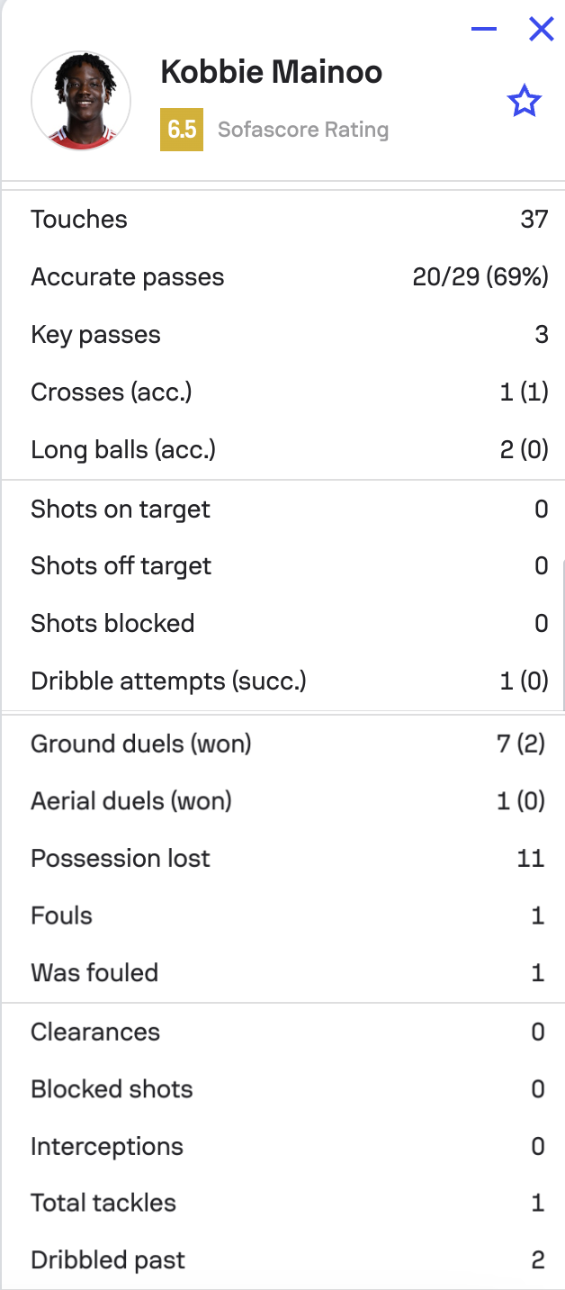
Task: Click the Shots on target row
Action: pos(282,510)
